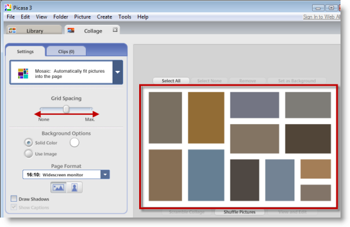Switch to the Collage tab
The width and height of the screenshot is (350, 227).
tap(92, 30)
